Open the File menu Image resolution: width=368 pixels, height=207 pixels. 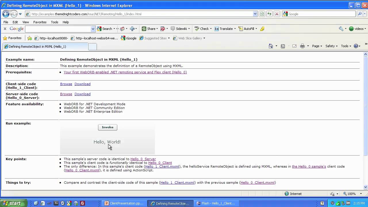(x=6, y=22)
